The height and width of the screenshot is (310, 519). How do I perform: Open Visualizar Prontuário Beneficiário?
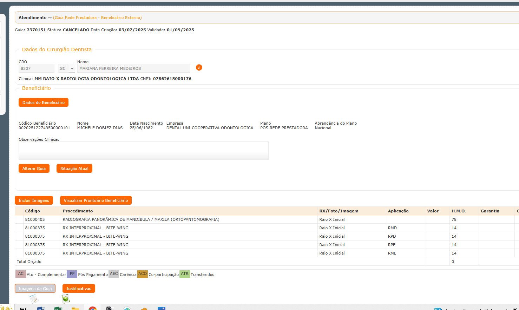(96, 200)
